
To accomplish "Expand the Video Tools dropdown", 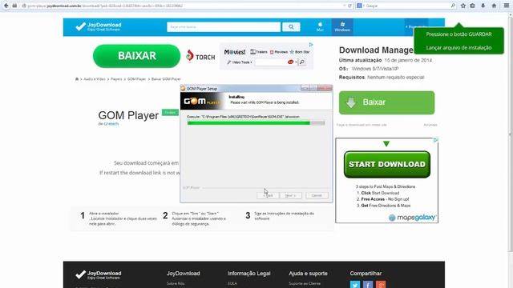I will (x=240, y=62).
